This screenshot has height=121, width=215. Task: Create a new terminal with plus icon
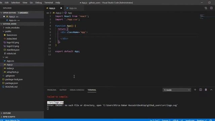click(x=195, y=90)
